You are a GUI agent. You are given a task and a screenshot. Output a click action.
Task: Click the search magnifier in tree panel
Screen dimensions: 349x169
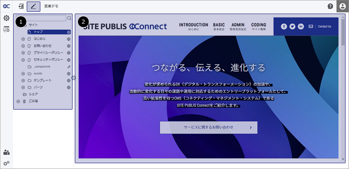click(69, 18)
